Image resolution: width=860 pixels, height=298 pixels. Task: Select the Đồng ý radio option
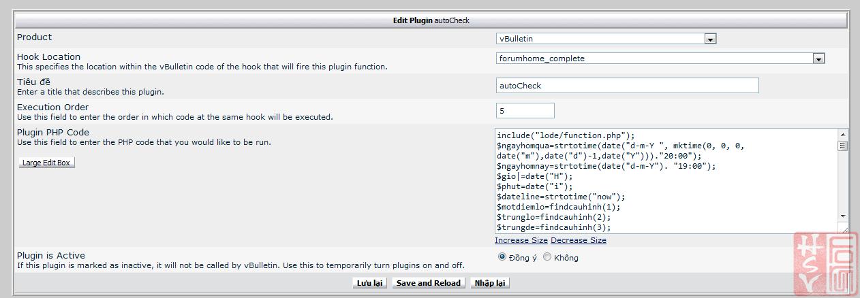click(503, 257)
